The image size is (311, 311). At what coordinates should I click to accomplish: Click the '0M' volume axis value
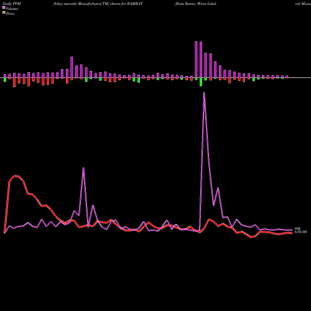pos(297,228)
